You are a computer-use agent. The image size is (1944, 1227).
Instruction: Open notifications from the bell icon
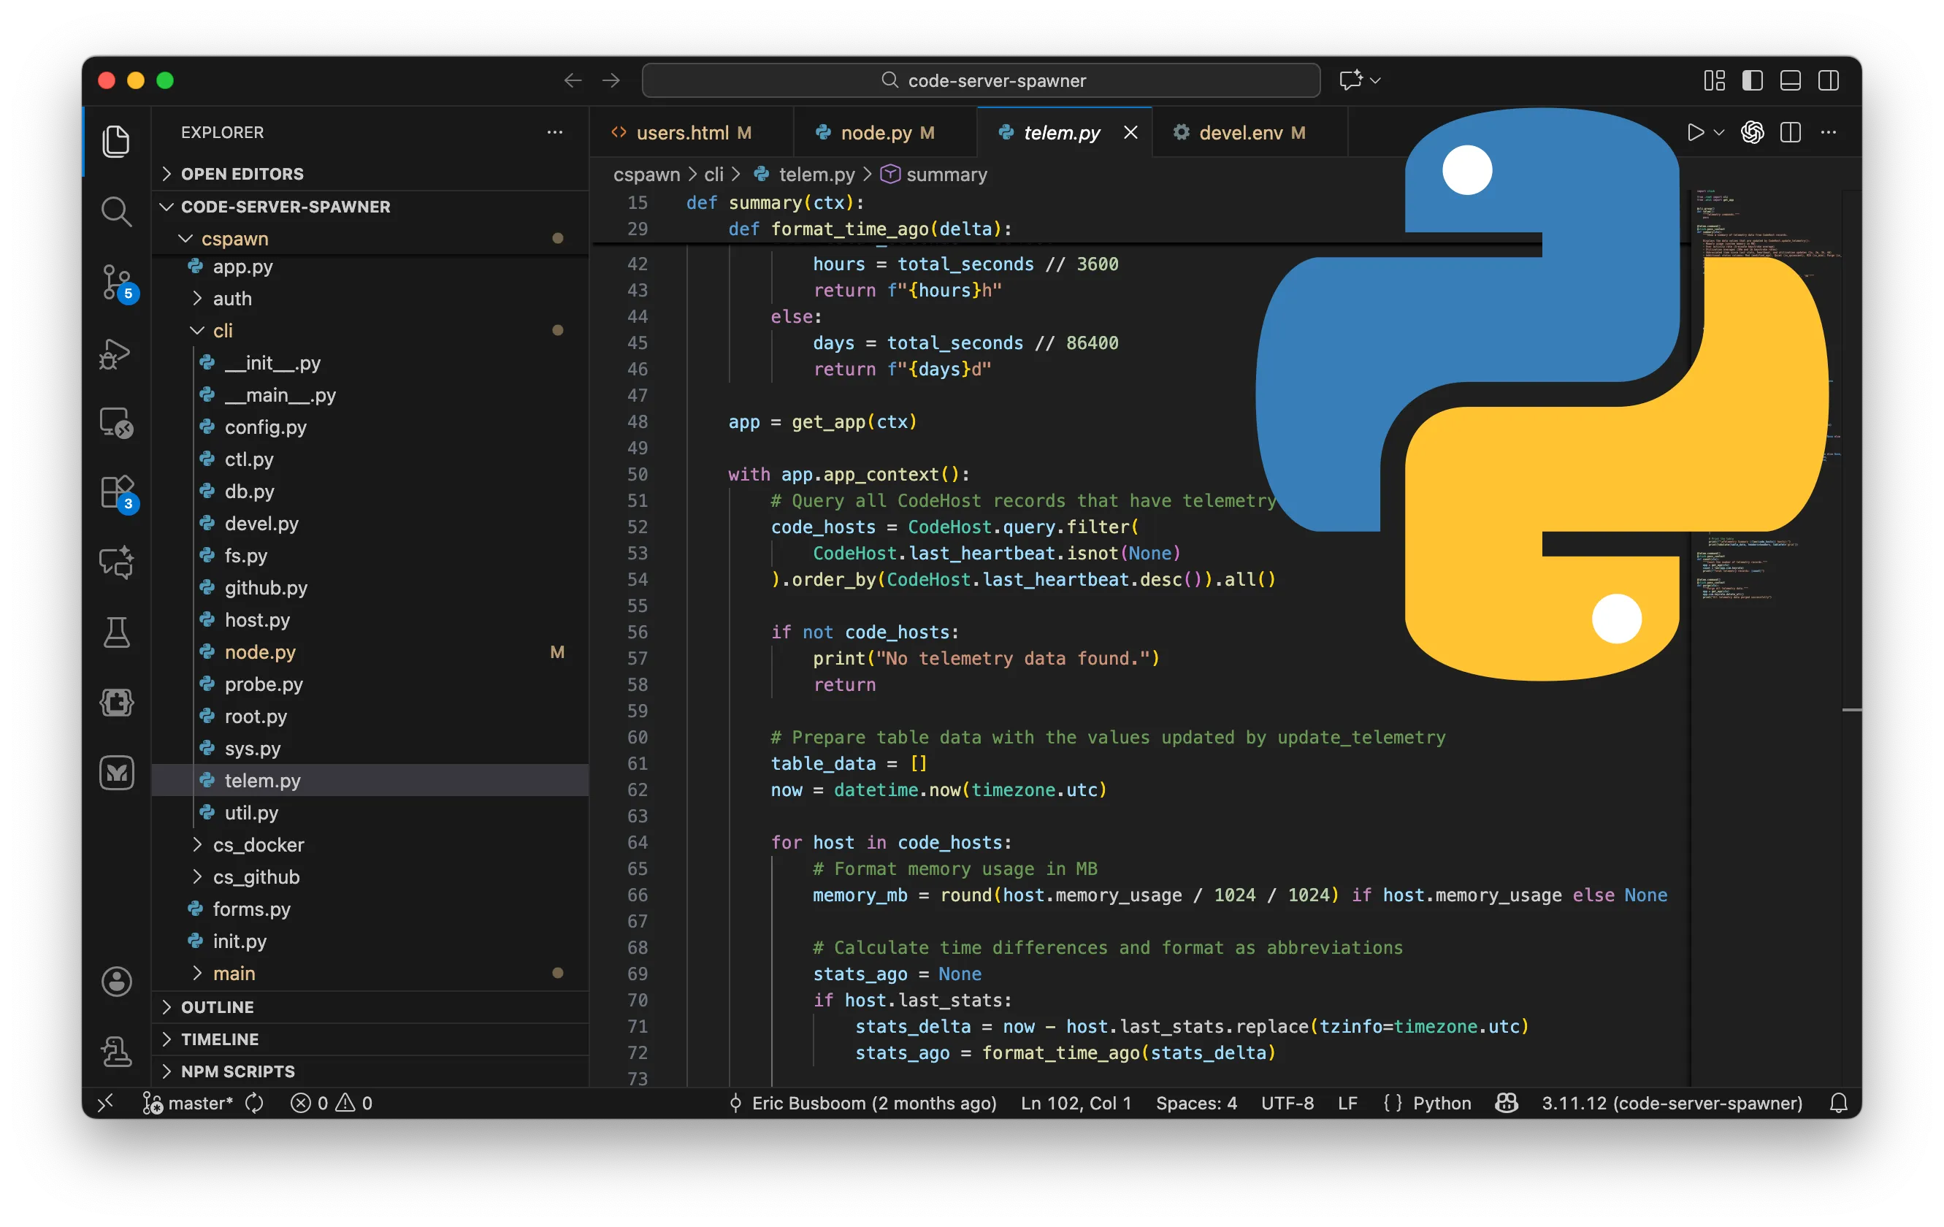1840,1104
